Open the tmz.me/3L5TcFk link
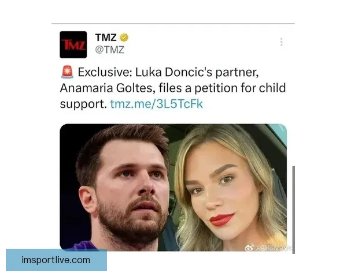347x277 pixels. click(156, 104)
